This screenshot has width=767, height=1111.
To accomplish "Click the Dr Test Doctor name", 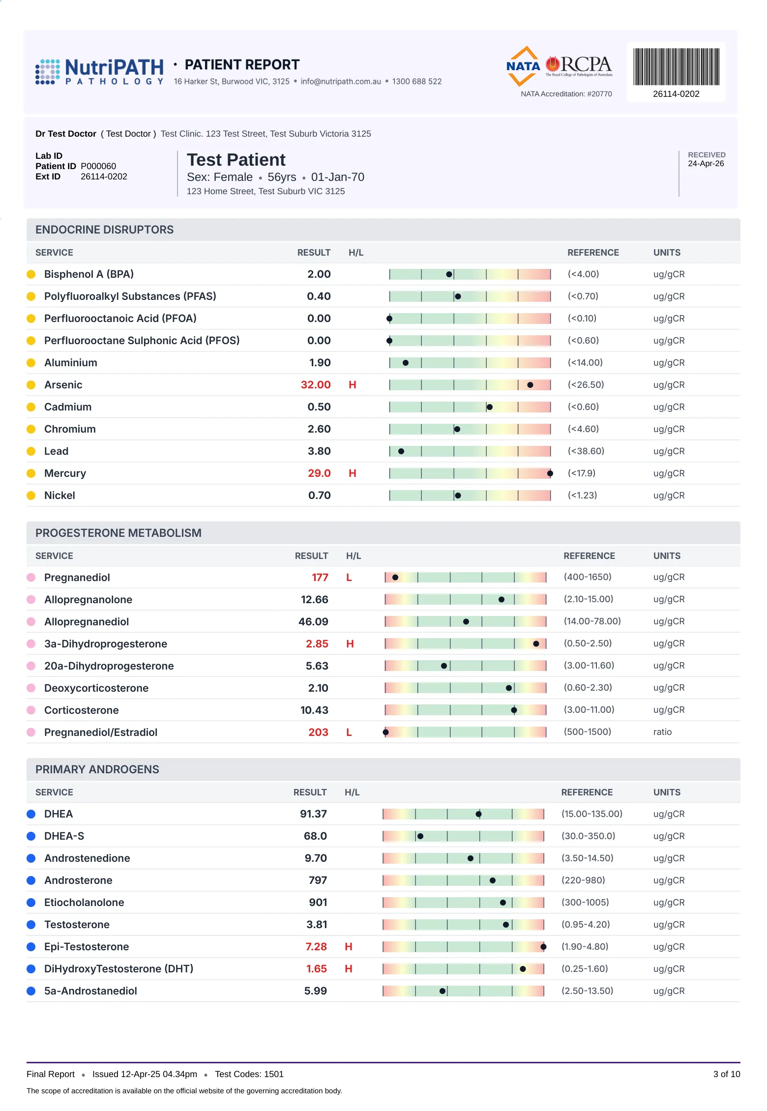I will coord(66,134).
